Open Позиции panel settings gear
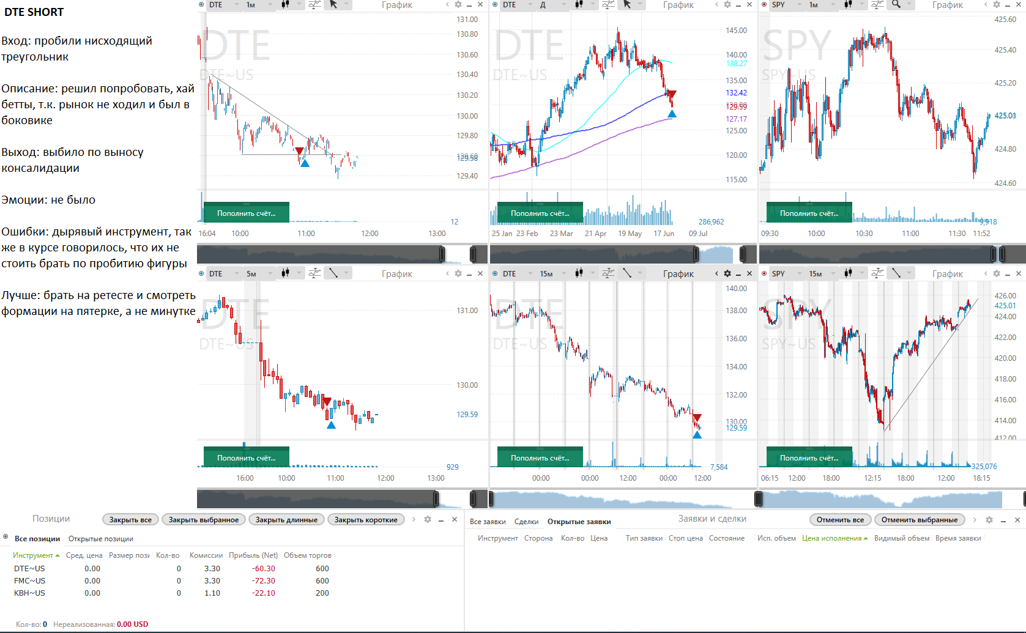Screen dimensions: 1026x633 [428, 519]
